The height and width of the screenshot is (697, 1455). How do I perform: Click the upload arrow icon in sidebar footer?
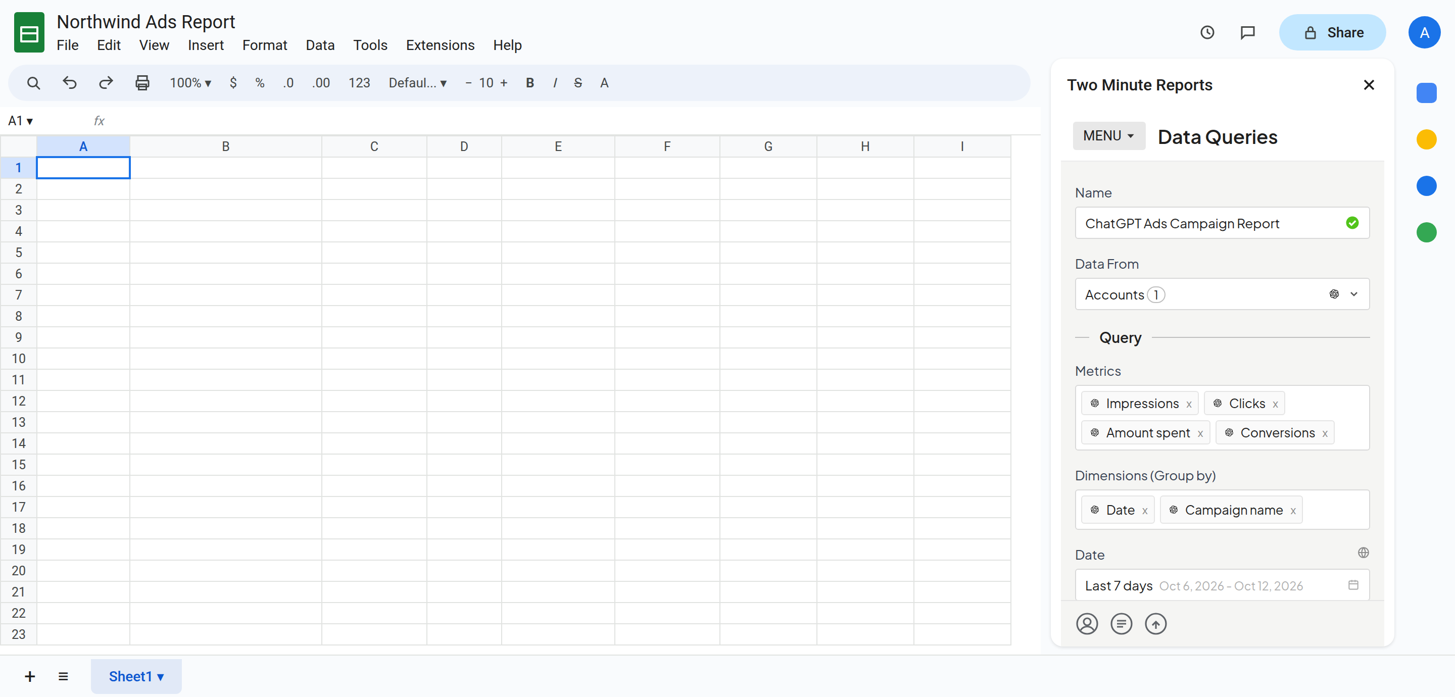click(x=1155, y=624)
